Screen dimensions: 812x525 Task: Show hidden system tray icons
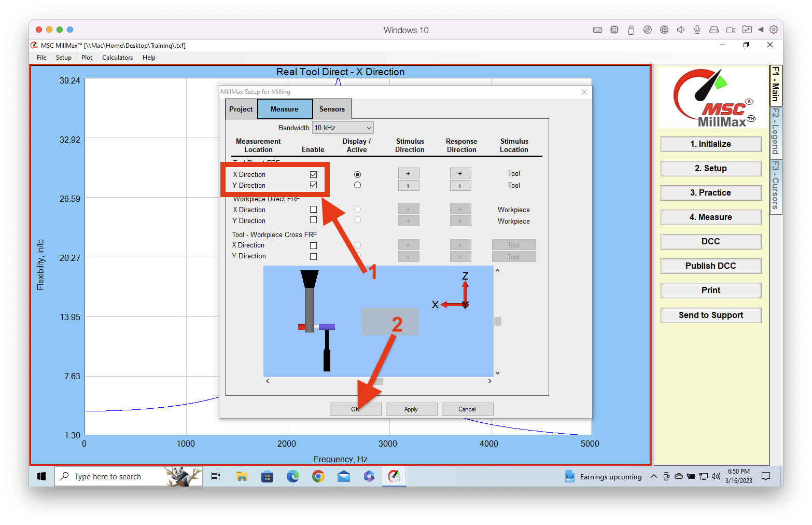pos(653,476)
